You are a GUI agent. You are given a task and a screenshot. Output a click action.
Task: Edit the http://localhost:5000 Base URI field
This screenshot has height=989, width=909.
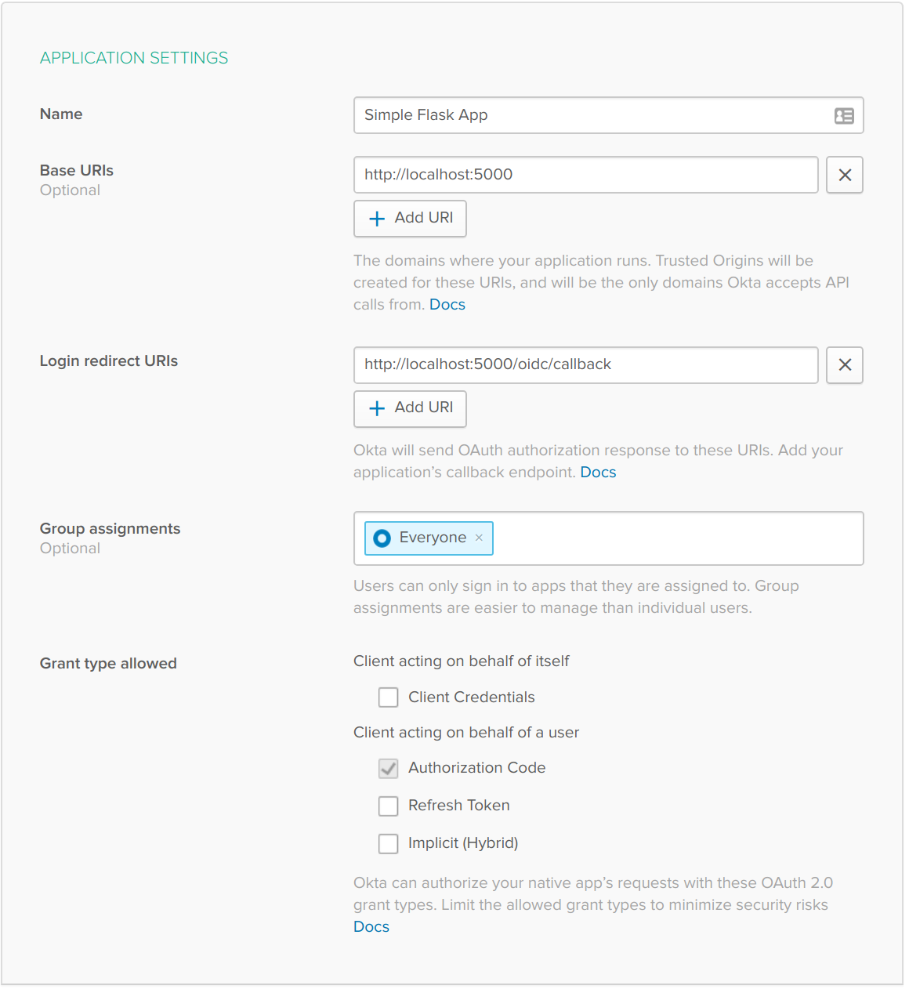(x=585, y=175)
